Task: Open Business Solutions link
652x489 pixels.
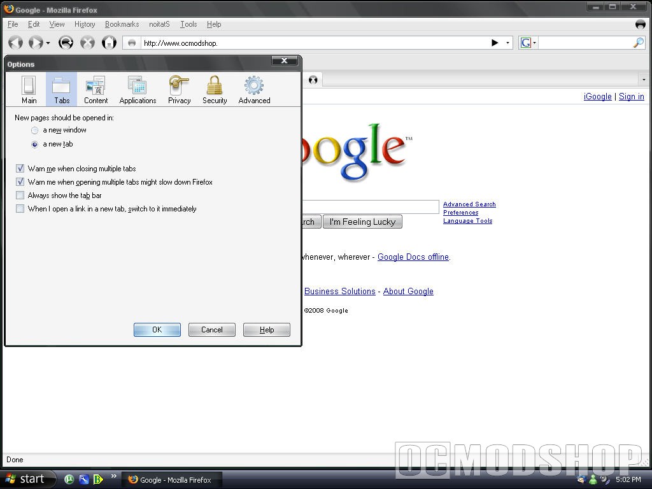Action: pyautogui.click(x=340, y=291)
